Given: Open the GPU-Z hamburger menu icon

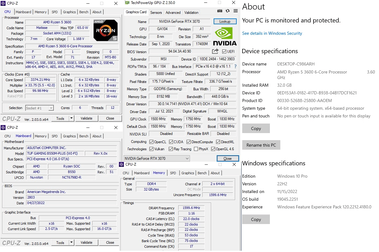Looking at the screenshot, I should coord(236,11).
